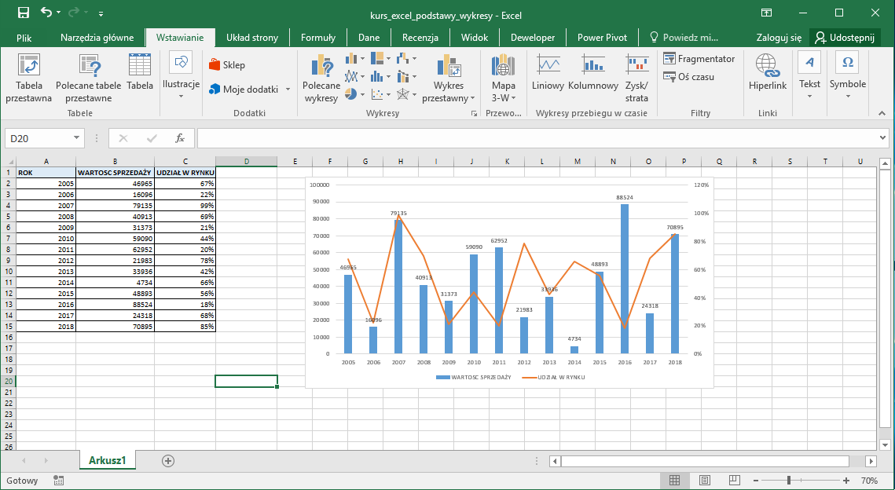Select the 2016 bar labeled 88524
The height and width of the screenshot is (490, 895).
(x=625, y=278)
